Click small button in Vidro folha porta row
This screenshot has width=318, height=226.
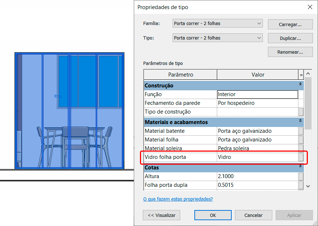click(x=301, y=157)
